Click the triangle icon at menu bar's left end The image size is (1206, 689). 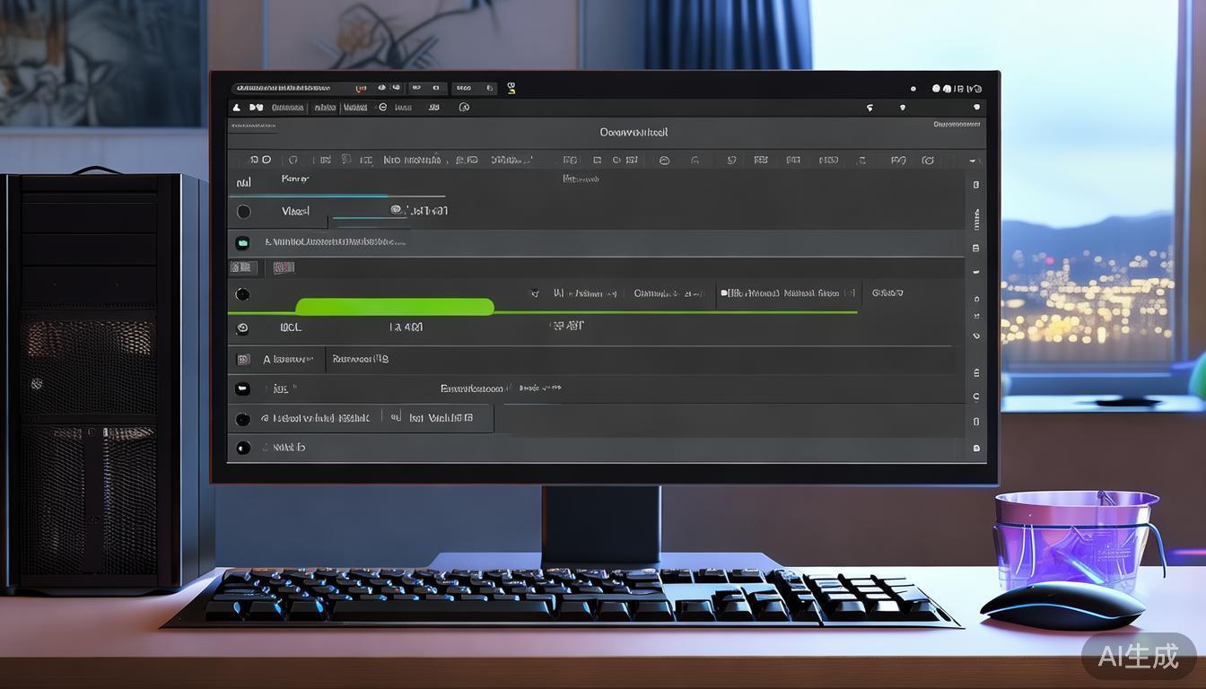[237, 108]
